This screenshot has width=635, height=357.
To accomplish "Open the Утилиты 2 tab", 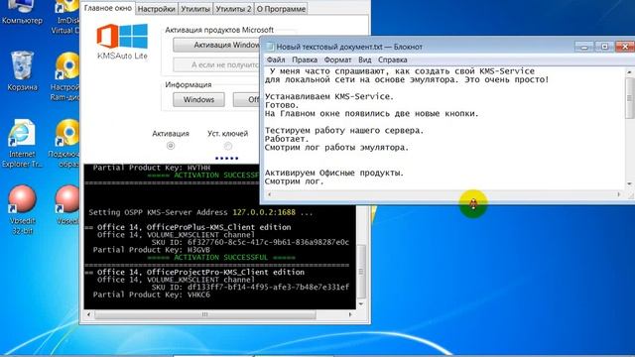I will (233, 9).
